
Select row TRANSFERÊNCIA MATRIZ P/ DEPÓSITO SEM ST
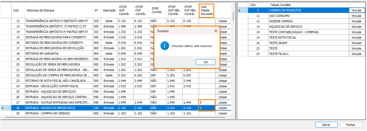[x=115, y=21]
